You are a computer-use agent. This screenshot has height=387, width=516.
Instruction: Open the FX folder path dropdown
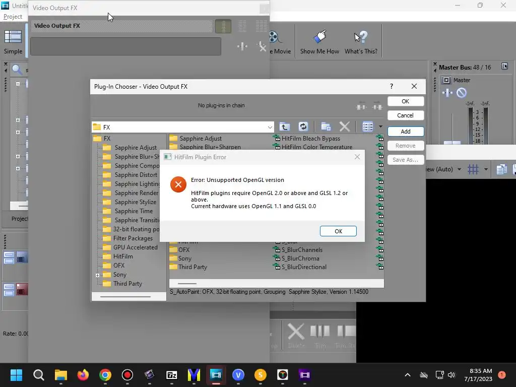270,127
